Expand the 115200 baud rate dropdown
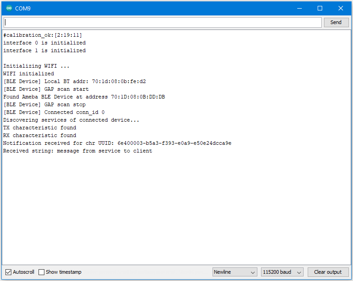Screen dimensions: 353x281 pyautogui.click(x=282, y=272)
